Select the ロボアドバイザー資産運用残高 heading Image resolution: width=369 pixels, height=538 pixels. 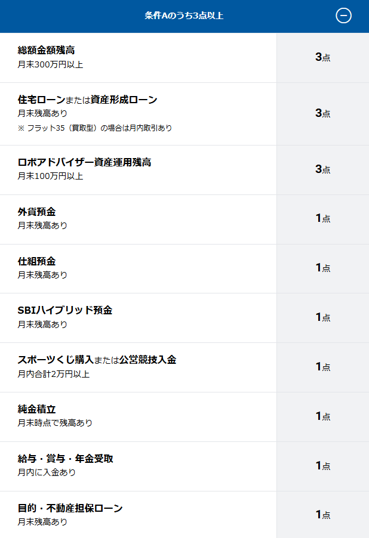pyautogui.click(x=84, y=163)
